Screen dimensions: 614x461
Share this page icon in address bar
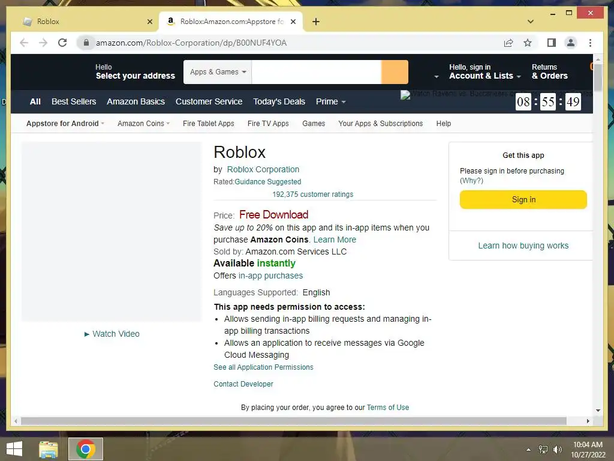pyautogui.click(x=508, y=43)
